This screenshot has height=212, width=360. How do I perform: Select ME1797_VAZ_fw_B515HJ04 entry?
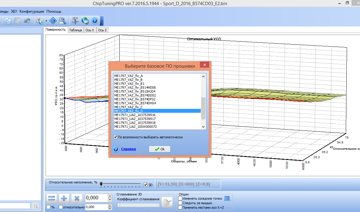coord(157,91)
